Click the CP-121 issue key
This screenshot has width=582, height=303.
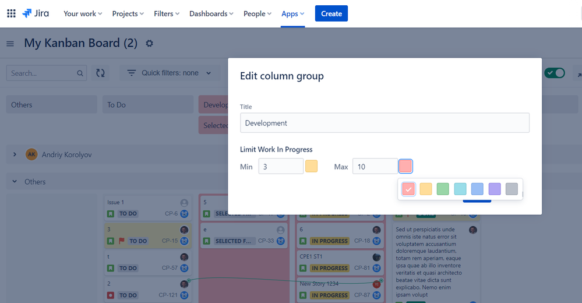pos(168,295)
